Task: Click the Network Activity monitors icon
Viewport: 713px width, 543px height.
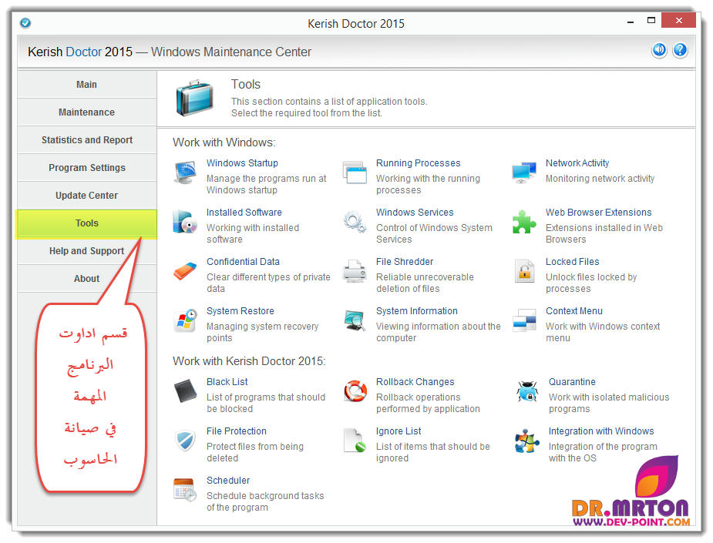Action: (524, 173)
